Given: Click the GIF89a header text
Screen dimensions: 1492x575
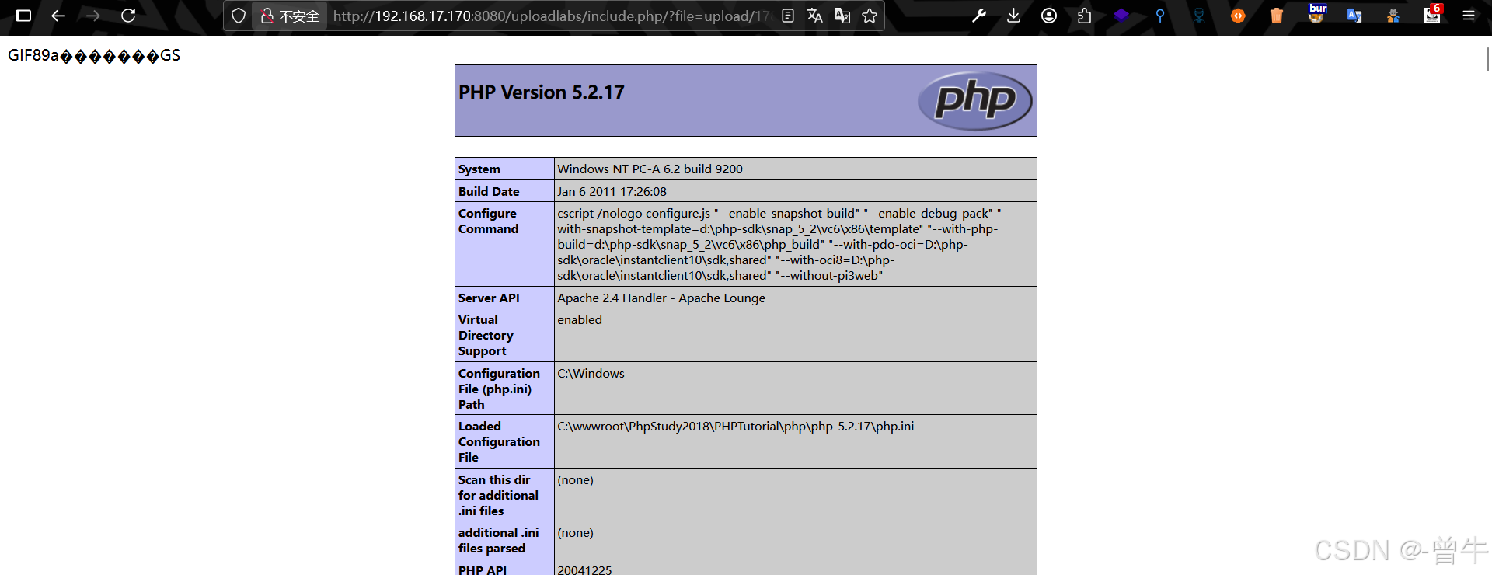Looking at the screenshot, I should pyautogui.click(x=94, y=55).
